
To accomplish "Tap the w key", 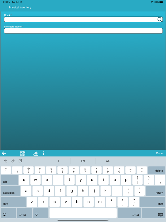I will click(x=35, y=180).
